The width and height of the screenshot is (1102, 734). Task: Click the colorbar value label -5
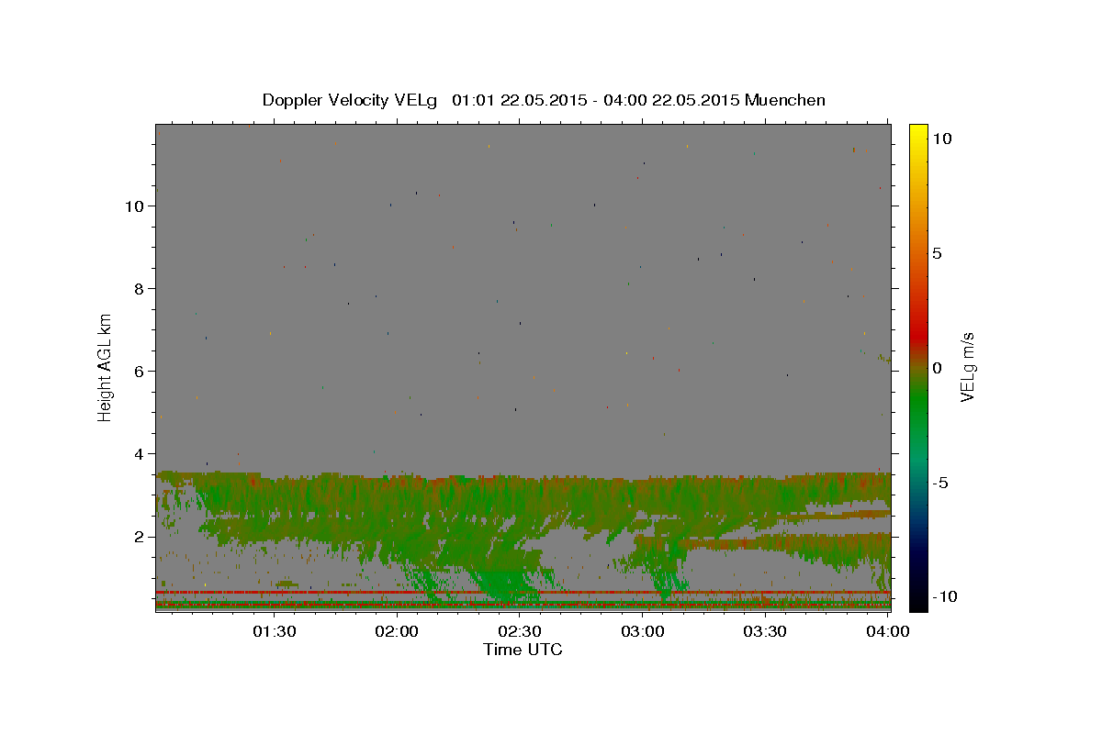point(939,483)
